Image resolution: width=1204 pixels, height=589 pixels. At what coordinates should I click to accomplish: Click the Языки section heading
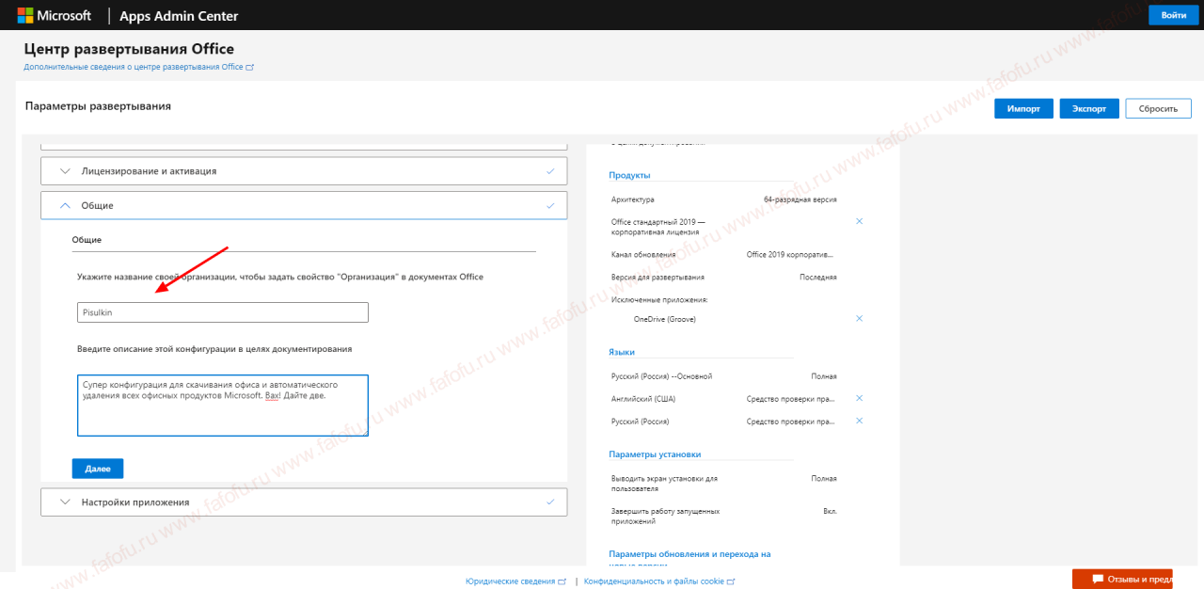(622, 352)
